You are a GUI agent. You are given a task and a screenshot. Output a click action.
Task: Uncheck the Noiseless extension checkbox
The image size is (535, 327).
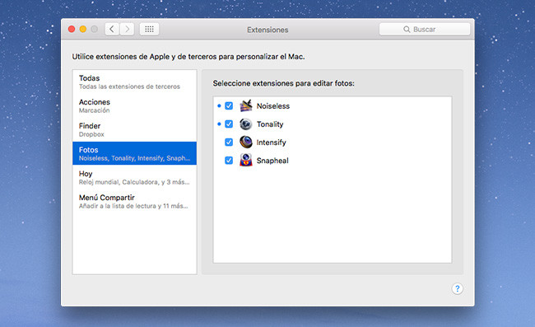click(x=229, y=105)
